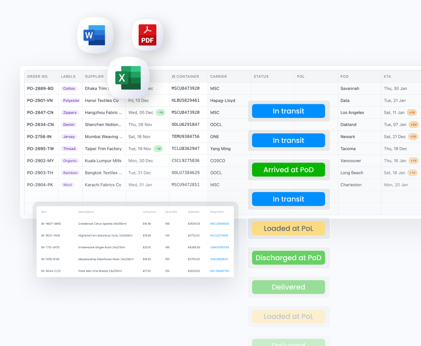Click the +1d badge beside Sat, 21 Dec

click(413, 137)
